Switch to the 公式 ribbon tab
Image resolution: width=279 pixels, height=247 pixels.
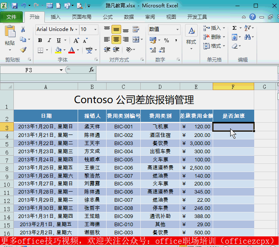click(x=108, y=17)
